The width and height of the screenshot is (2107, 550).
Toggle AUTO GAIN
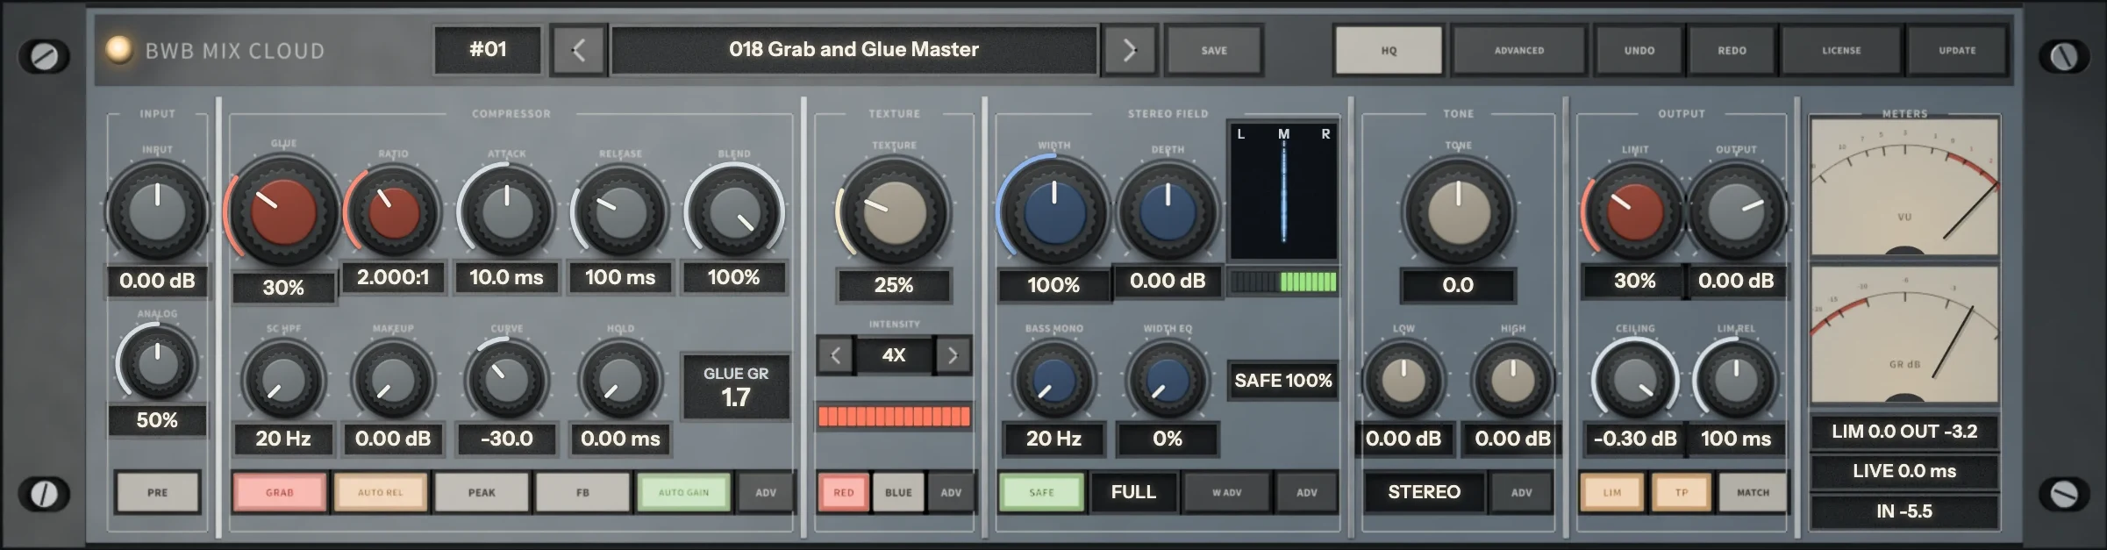684,492
